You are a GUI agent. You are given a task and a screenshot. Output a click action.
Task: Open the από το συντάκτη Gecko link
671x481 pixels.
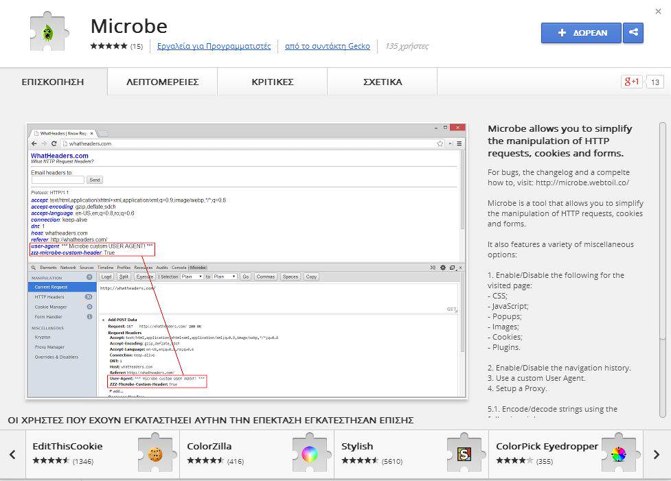(x=327, y=47)
